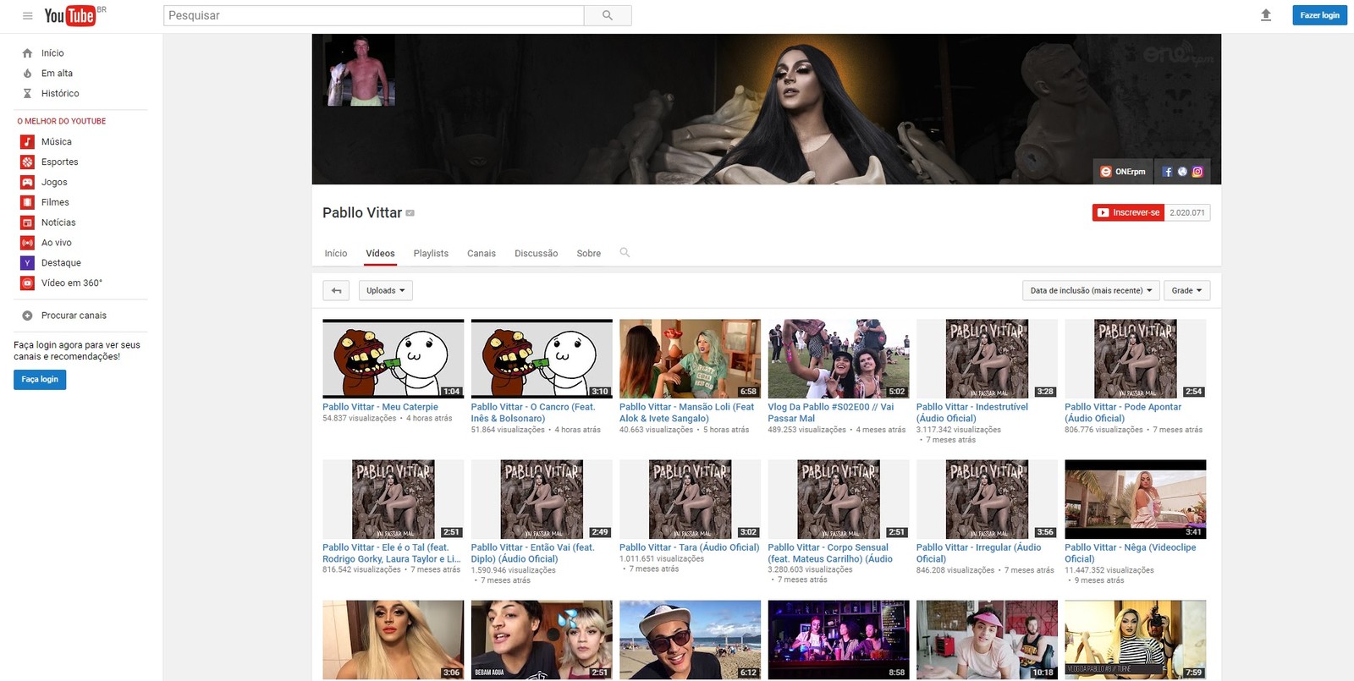Open the 6:12 beach video thumbnail
The width and height of the screenshot is (1354, 681).
[691, 640]
